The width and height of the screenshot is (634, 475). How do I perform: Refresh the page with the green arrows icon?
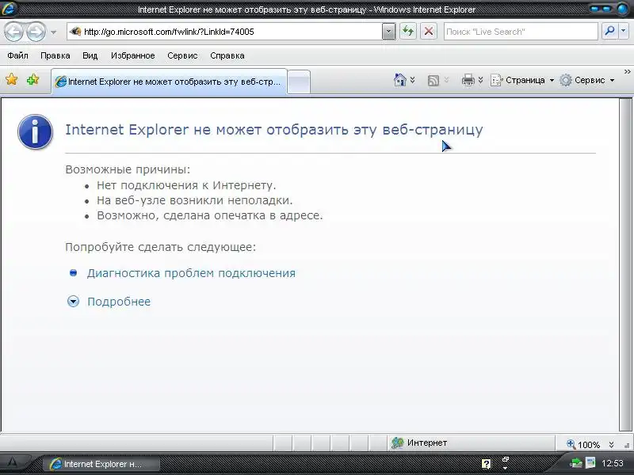(408, 32)
